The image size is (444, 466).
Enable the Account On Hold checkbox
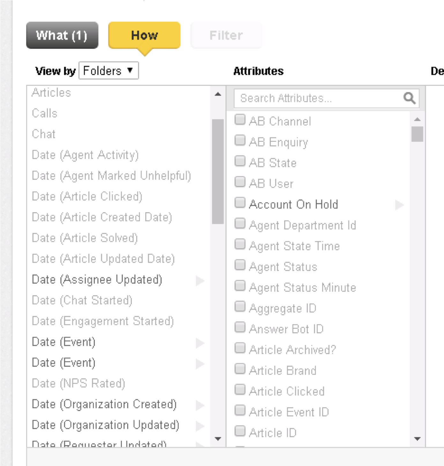pos(240,203)
